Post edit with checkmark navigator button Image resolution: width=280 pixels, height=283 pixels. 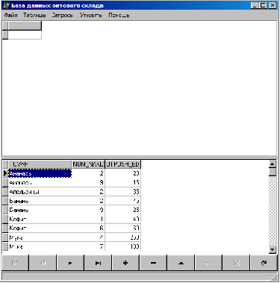pos(208,263)
